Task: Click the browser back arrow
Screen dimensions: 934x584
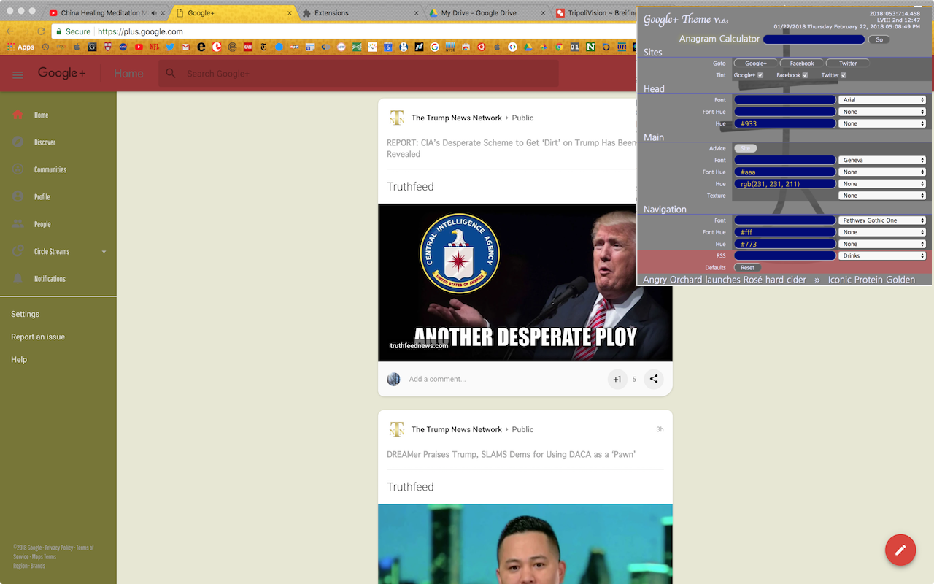Action: click(9, 31)
